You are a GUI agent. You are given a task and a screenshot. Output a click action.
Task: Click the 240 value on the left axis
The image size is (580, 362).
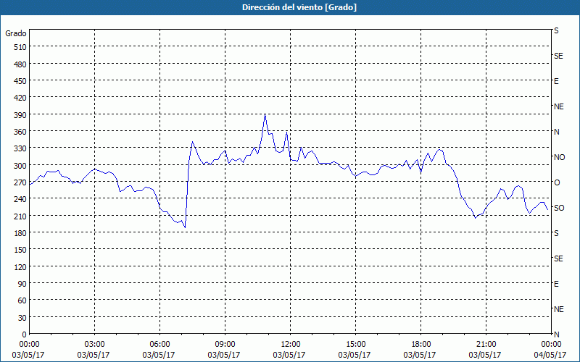tap(20, 199)
